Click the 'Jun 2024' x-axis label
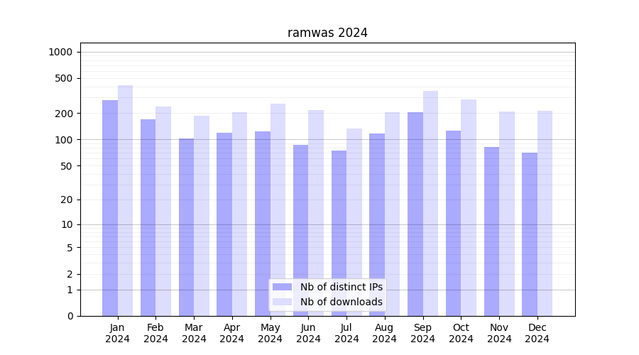Image resolution: width=639 pixels, height=355 pixels. 308,333
